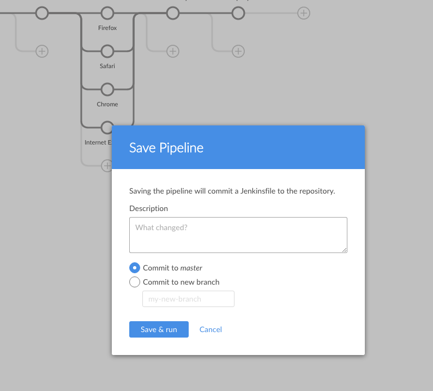Image resolution: width=433 pixels, height=391 pixels.
Task: Select the Firefox stage node
Action: (x=107, y=13)
